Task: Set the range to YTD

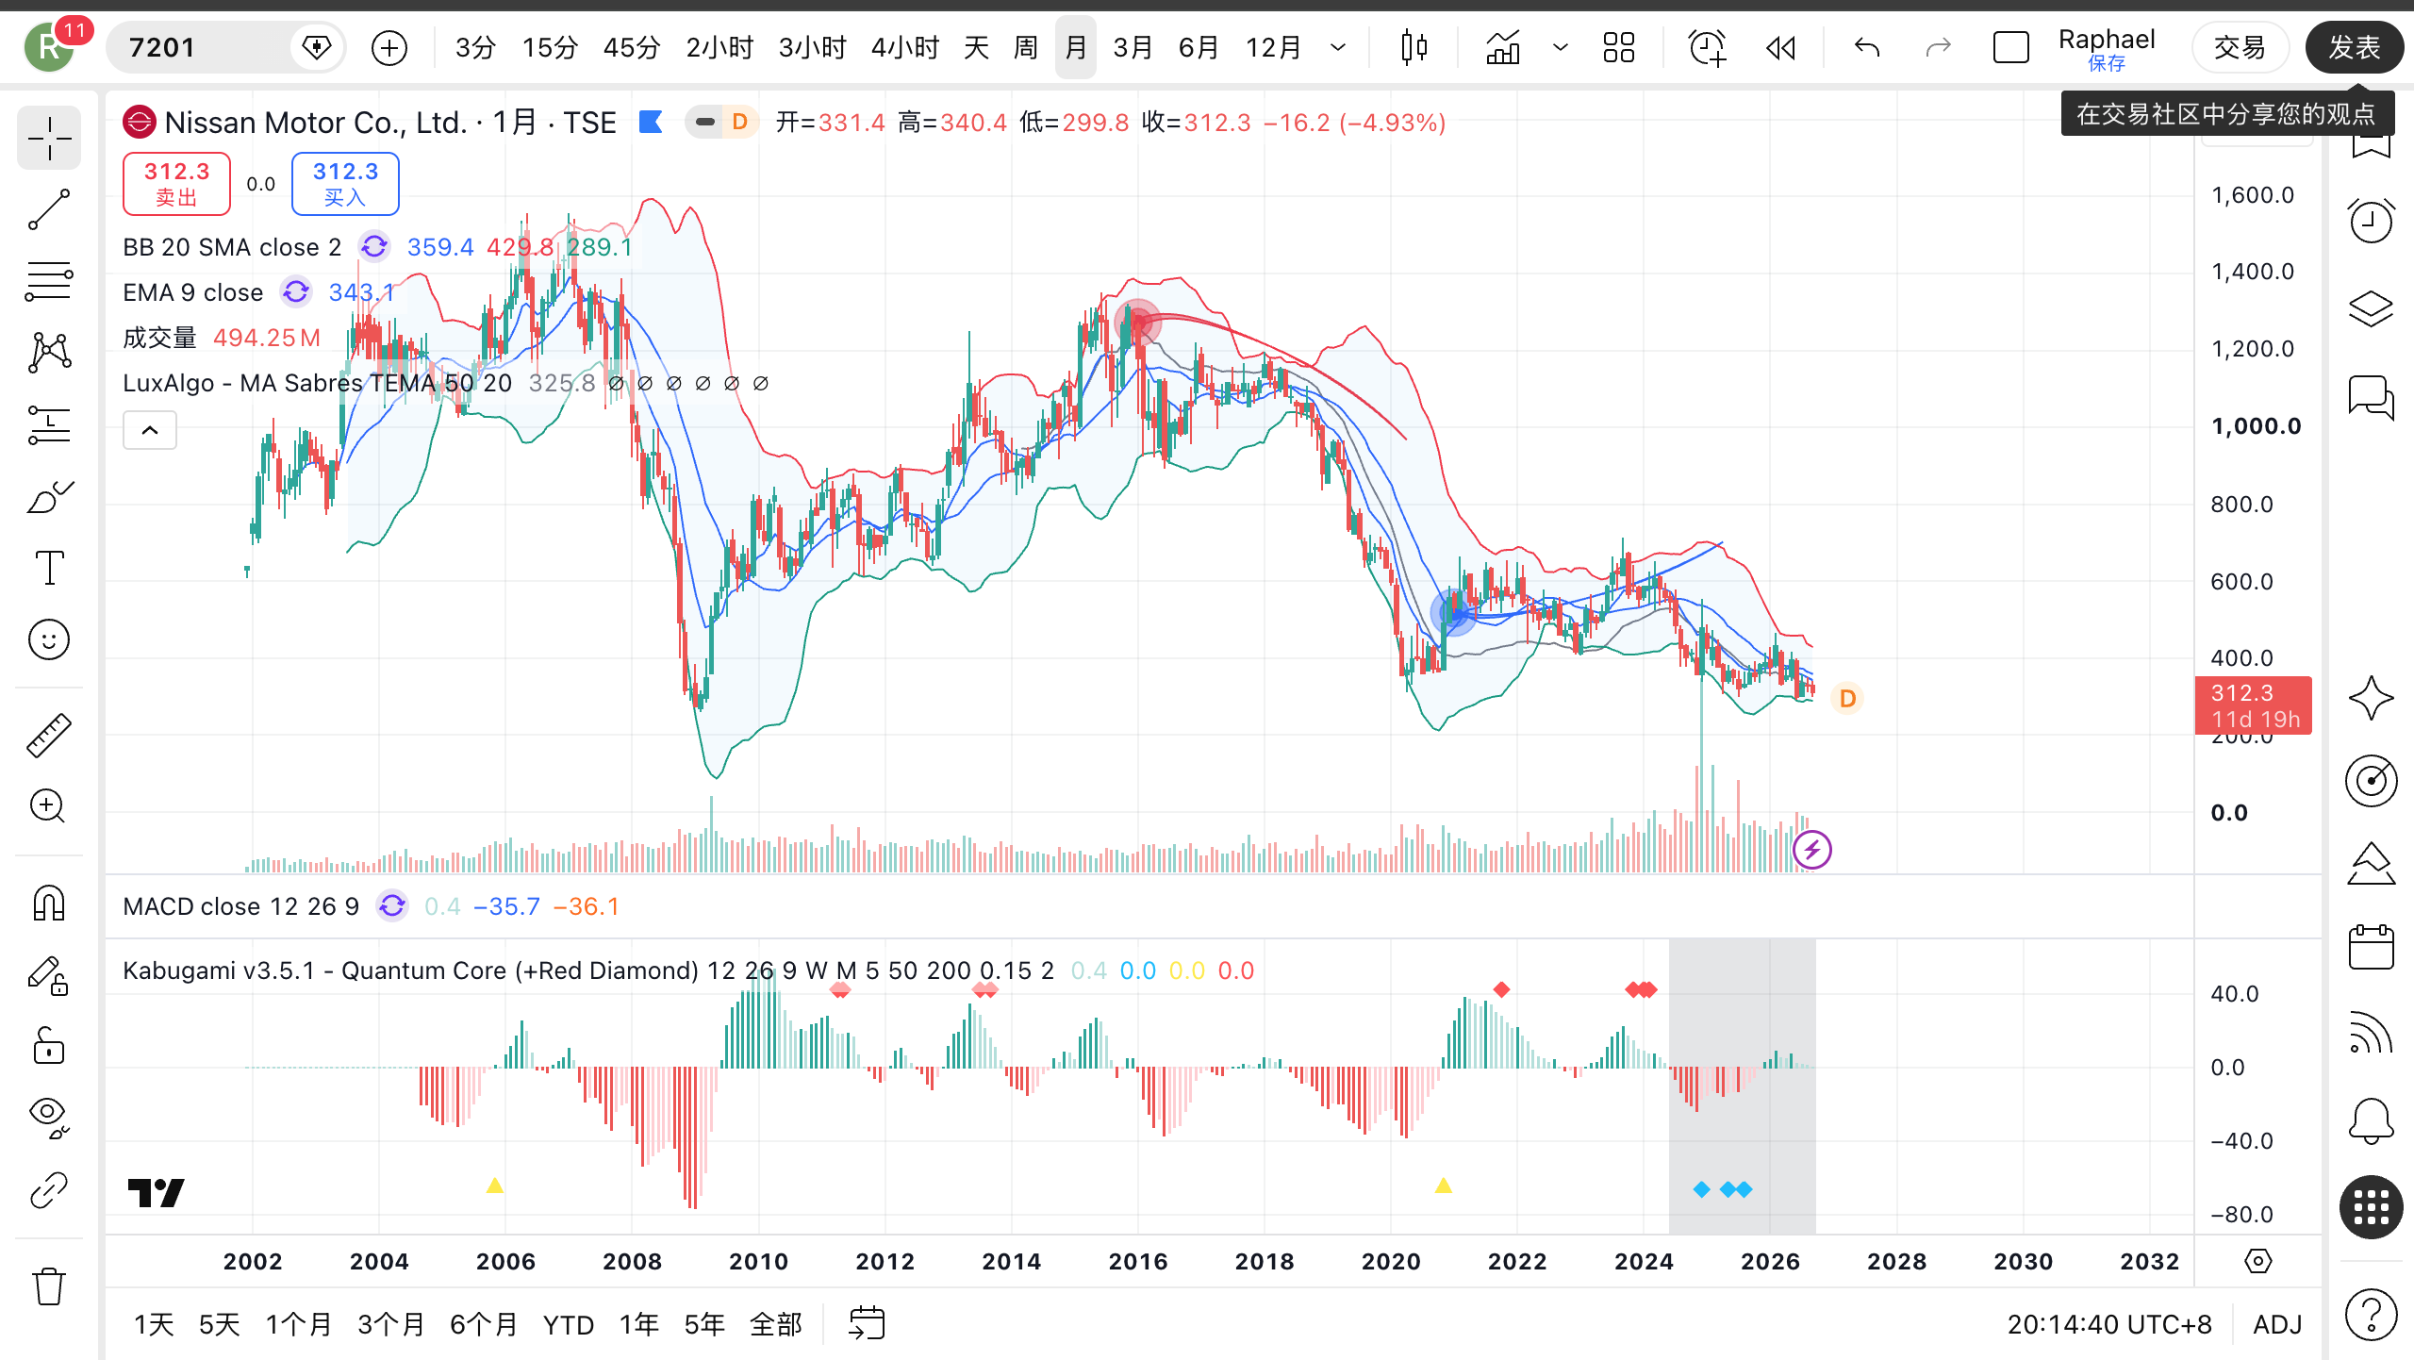Action: coord(568,1324)
